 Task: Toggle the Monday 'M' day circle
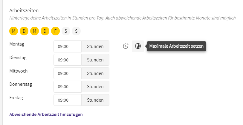tap(14, 31)
